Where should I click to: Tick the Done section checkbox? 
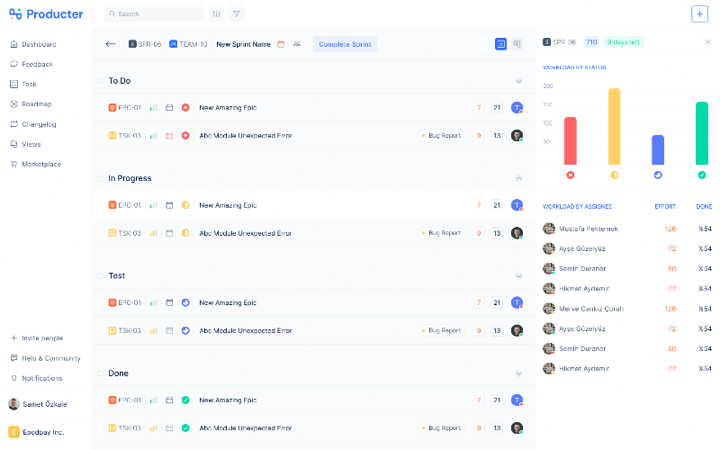point(100,373)
